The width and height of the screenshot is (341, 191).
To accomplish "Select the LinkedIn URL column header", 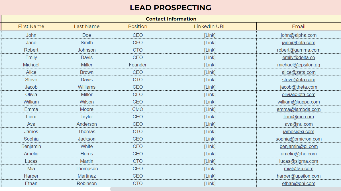I will point(210,26).
